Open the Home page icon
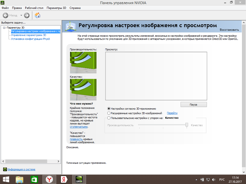246x184 pixels. tap(38, 15)
